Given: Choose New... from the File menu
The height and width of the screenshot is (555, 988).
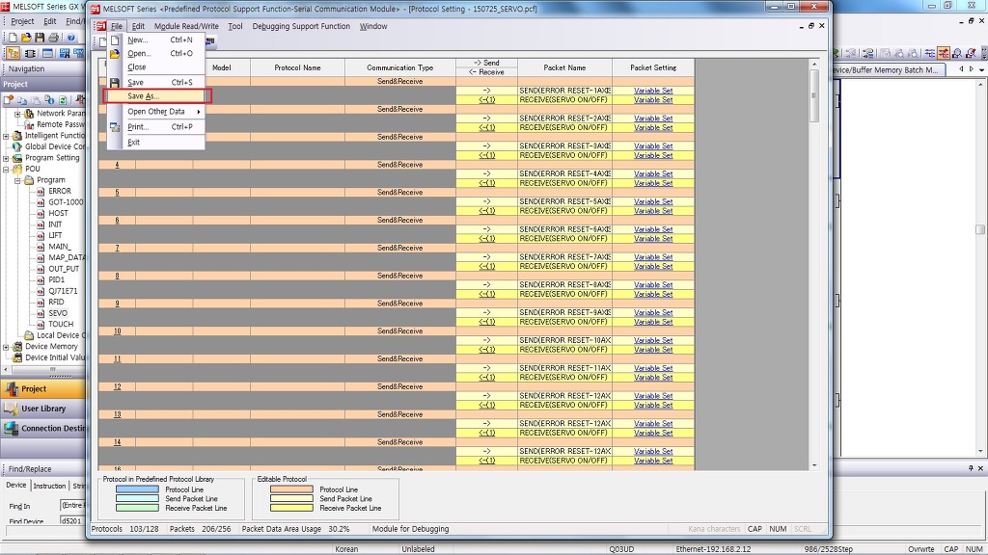Looking at the screenshot, I should click(x=137, y=40).
